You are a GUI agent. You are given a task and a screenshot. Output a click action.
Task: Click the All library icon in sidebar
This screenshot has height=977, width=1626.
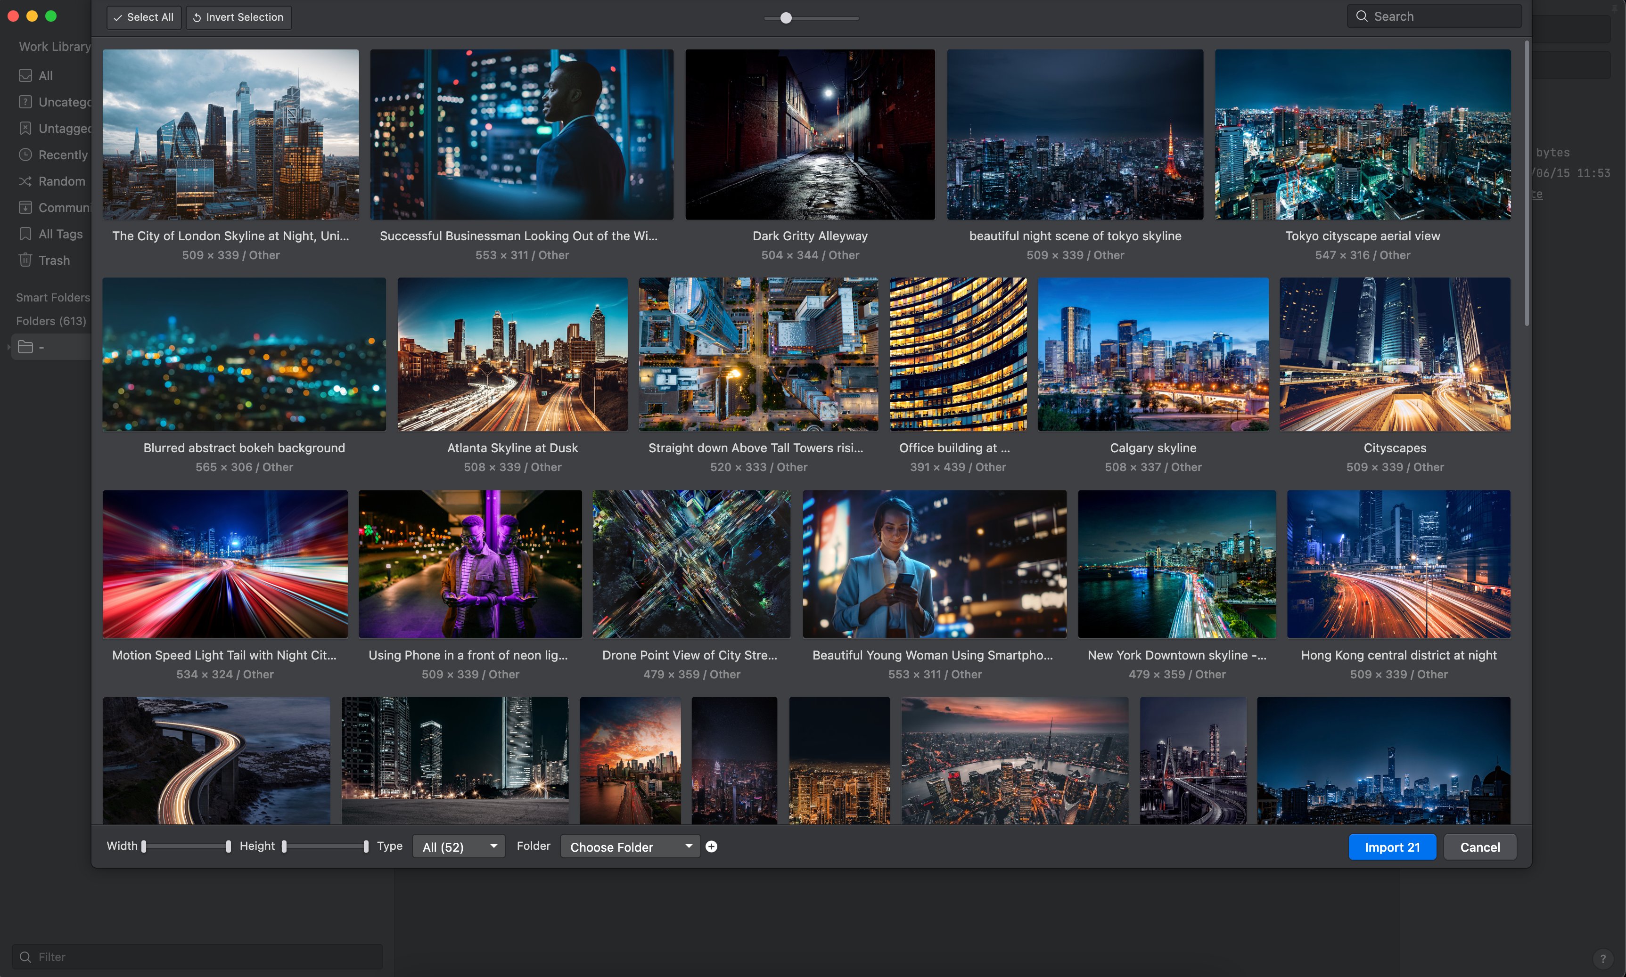tap(25, 76)
